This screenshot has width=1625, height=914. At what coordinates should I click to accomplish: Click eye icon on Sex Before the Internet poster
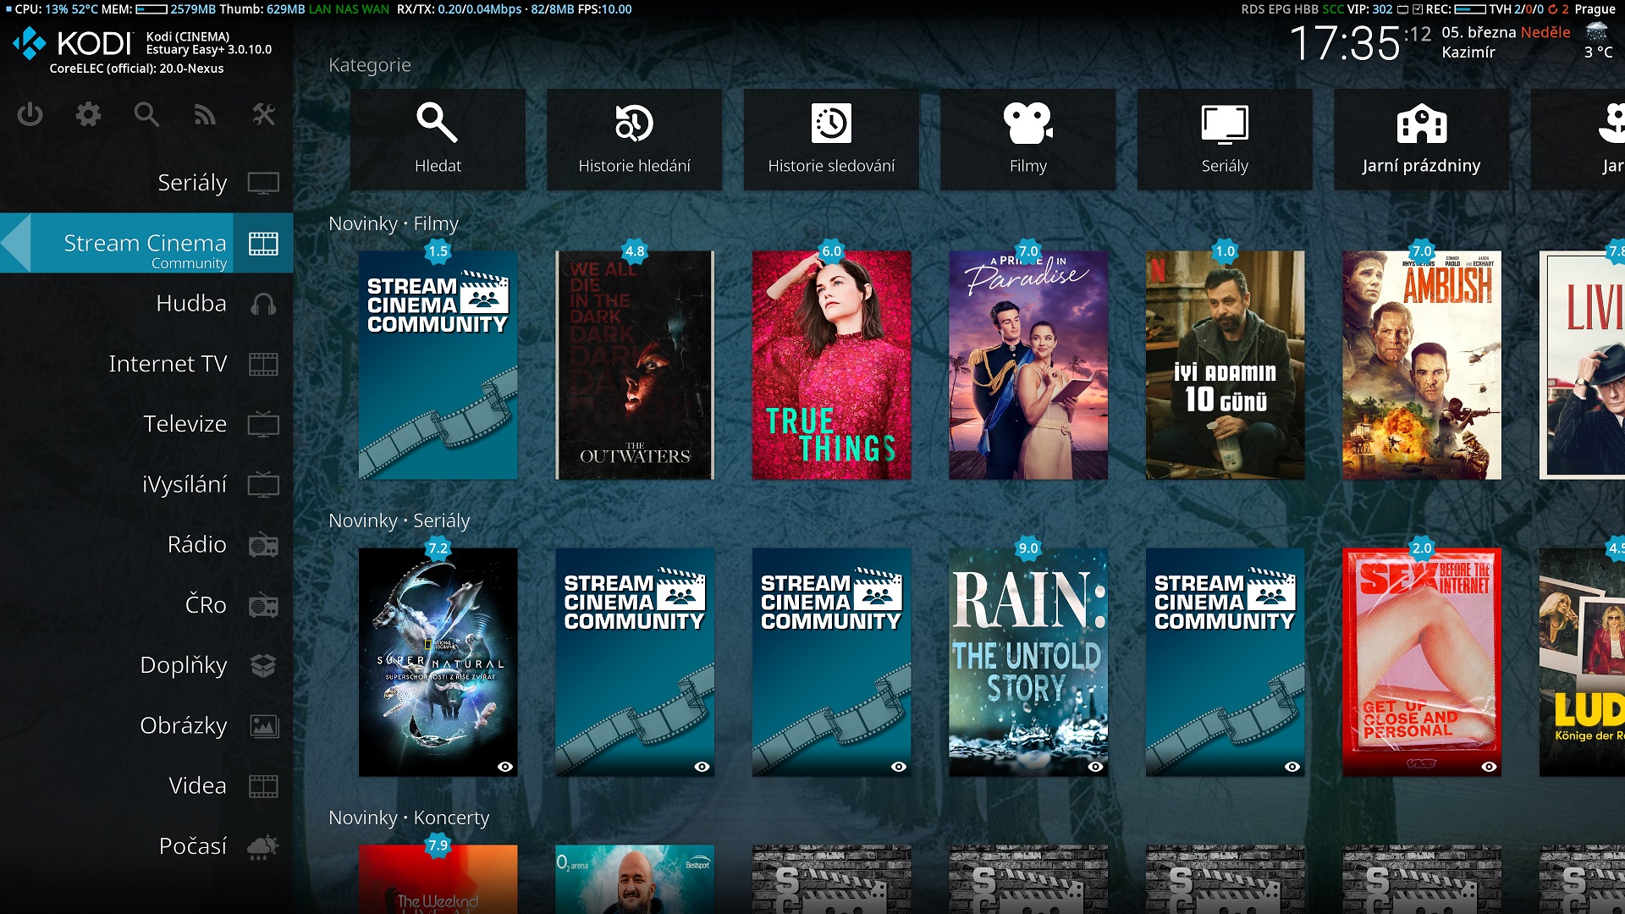click(x=1489, y=767)
